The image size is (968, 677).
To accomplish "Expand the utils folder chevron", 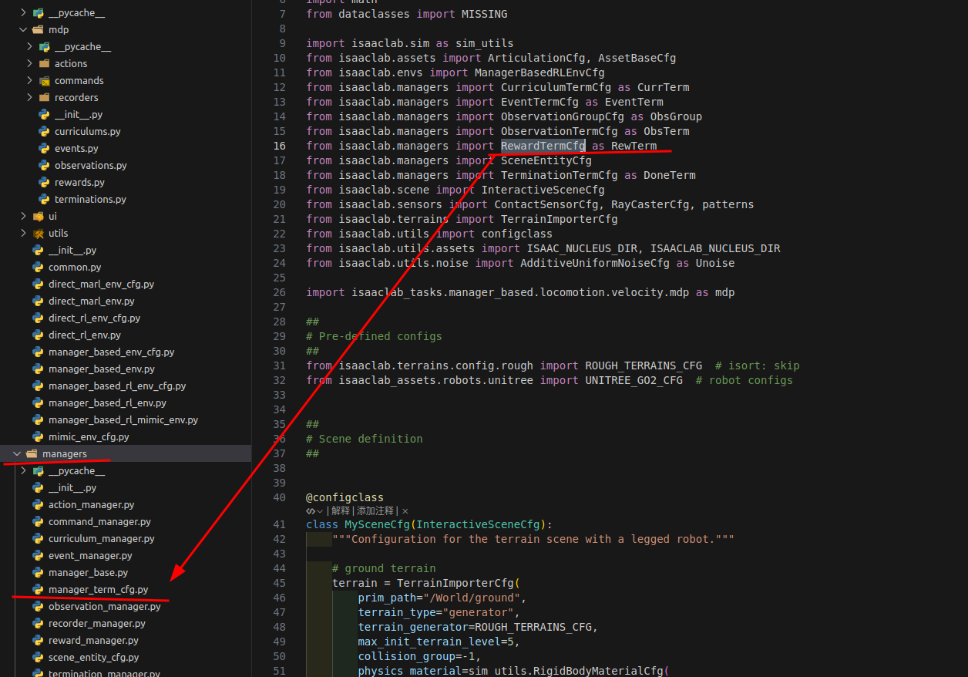I will (23, 234).
